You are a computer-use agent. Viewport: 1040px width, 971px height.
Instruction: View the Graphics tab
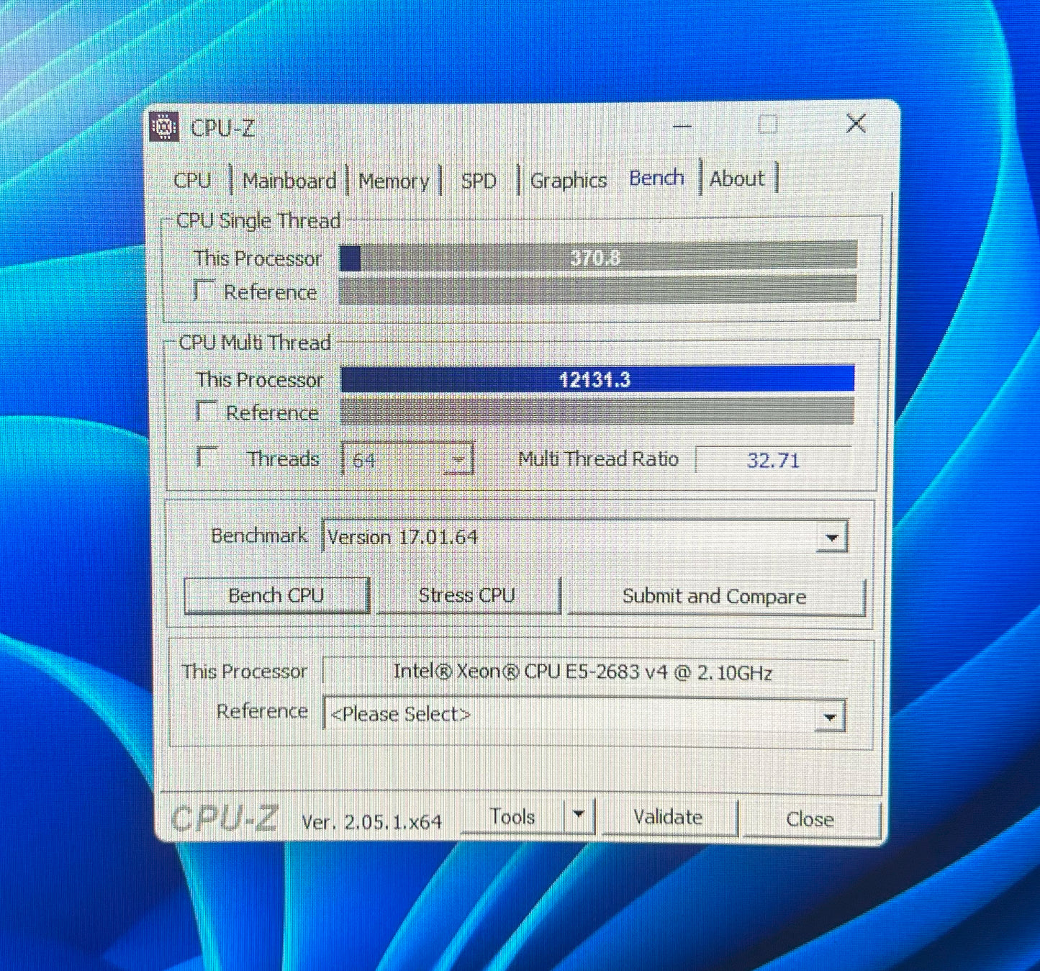coord(568,180)
